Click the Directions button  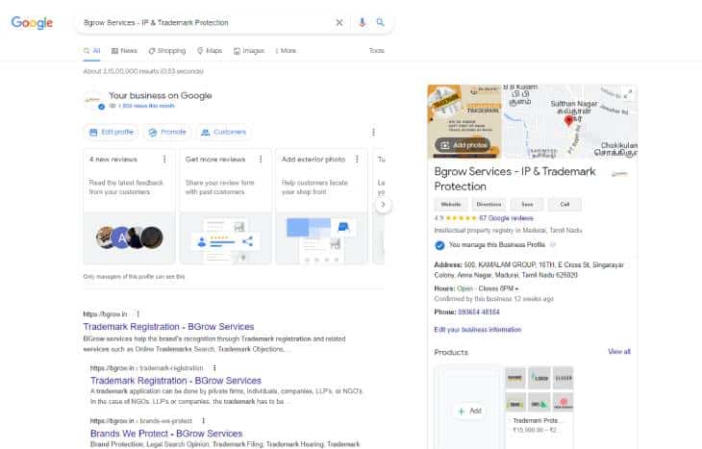point(489,205)
